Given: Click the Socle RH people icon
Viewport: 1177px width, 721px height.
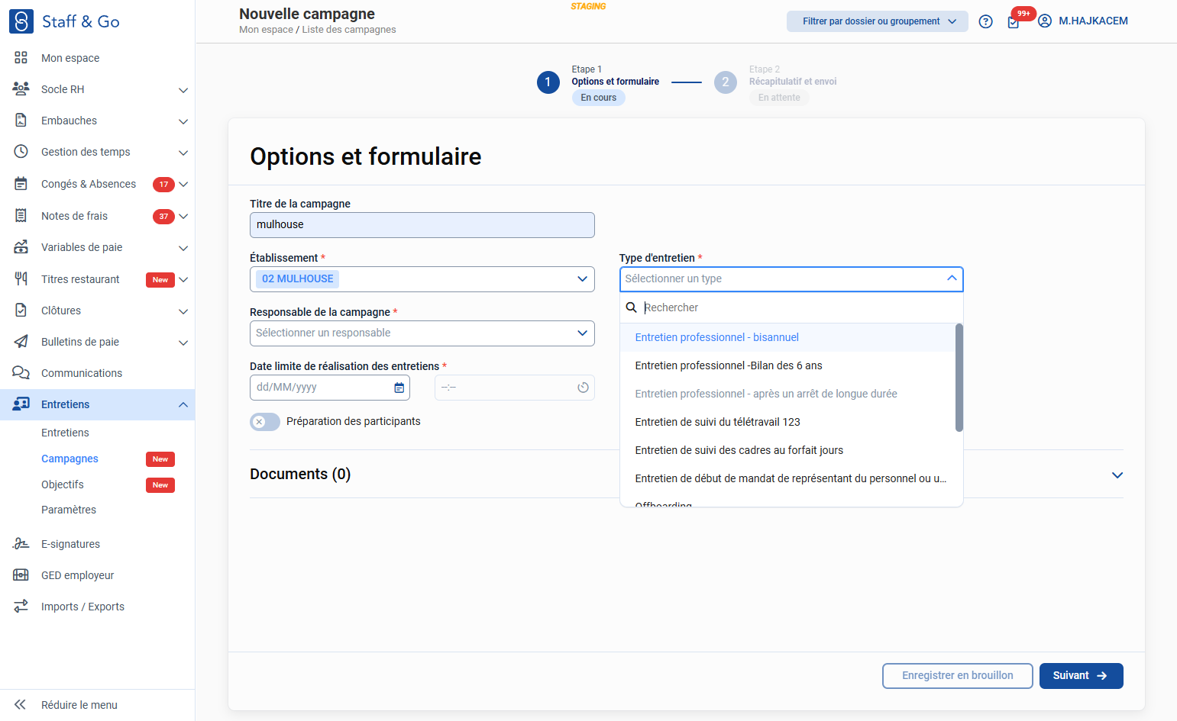Looking at the screenshot, I should tap(21, 89).
